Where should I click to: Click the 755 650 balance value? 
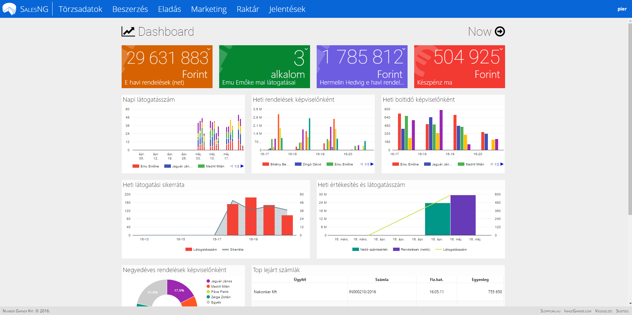click(x=495, y=292)
